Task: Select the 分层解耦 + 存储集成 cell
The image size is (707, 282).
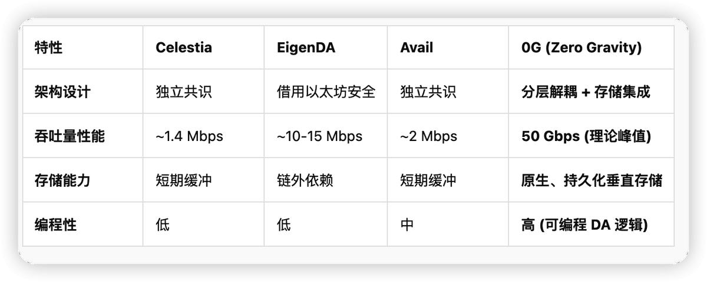Action: coord(586,92)
